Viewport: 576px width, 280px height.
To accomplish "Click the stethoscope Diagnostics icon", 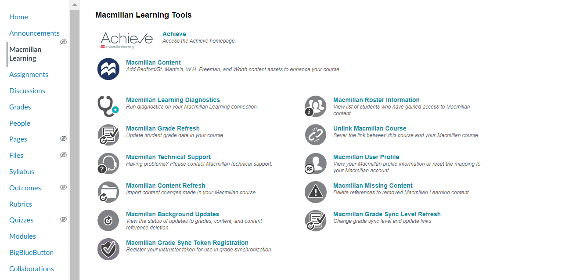I will coord(106,106).
